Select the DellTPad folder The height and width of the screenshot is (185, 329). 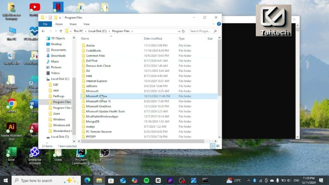(92, 61)
